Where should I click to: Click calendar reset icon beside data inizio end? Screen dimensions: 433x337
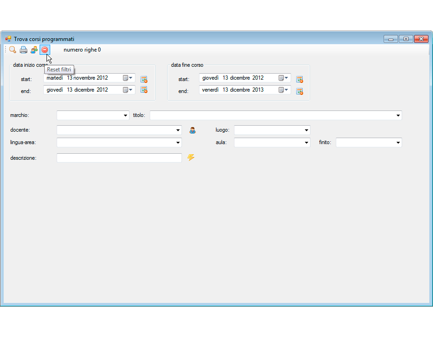tap(144, 90)
